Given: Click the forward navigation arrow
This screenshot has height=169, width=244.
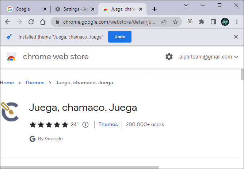Looking at the screenshot, I should coord(19,22).
